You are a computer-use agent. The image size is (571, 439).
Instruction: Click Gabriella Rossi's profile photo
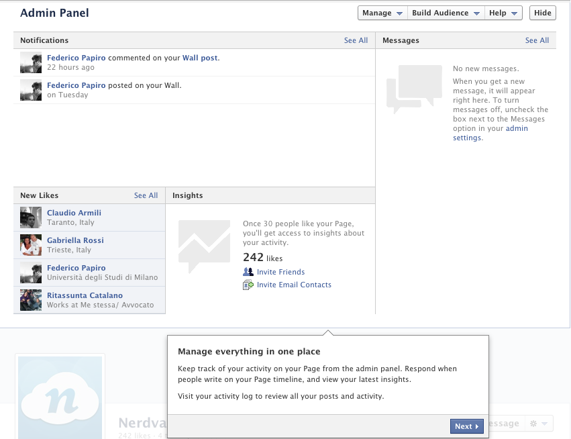[31, 245]
